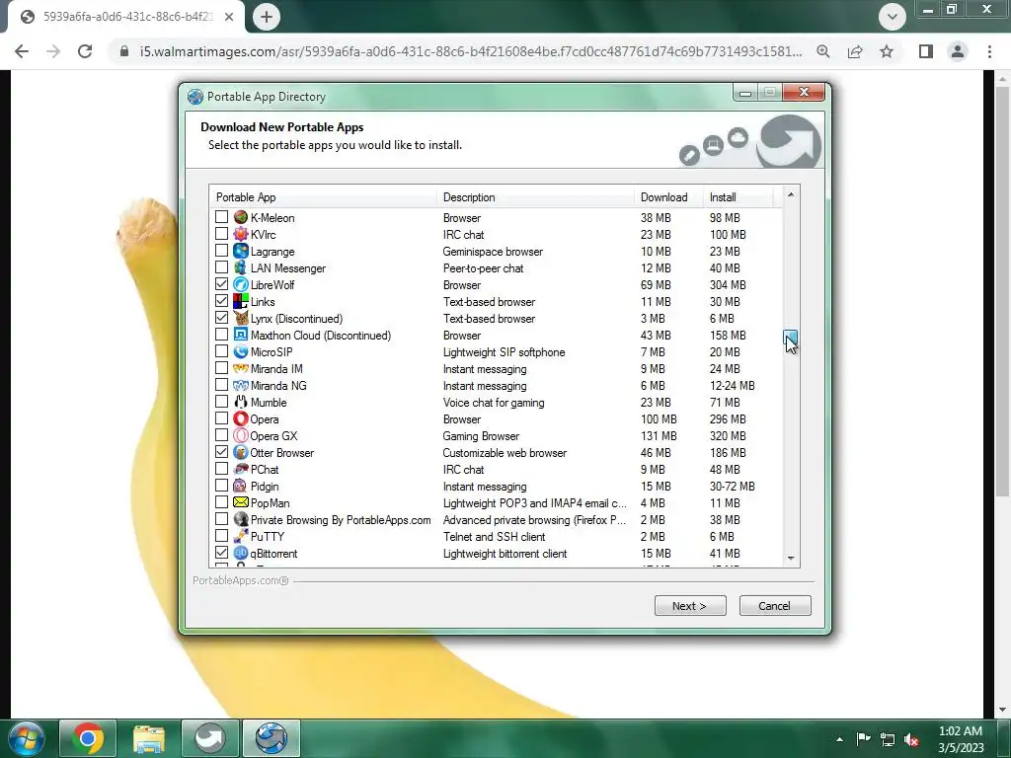Click the network tray icon

(x=888, y=739)
